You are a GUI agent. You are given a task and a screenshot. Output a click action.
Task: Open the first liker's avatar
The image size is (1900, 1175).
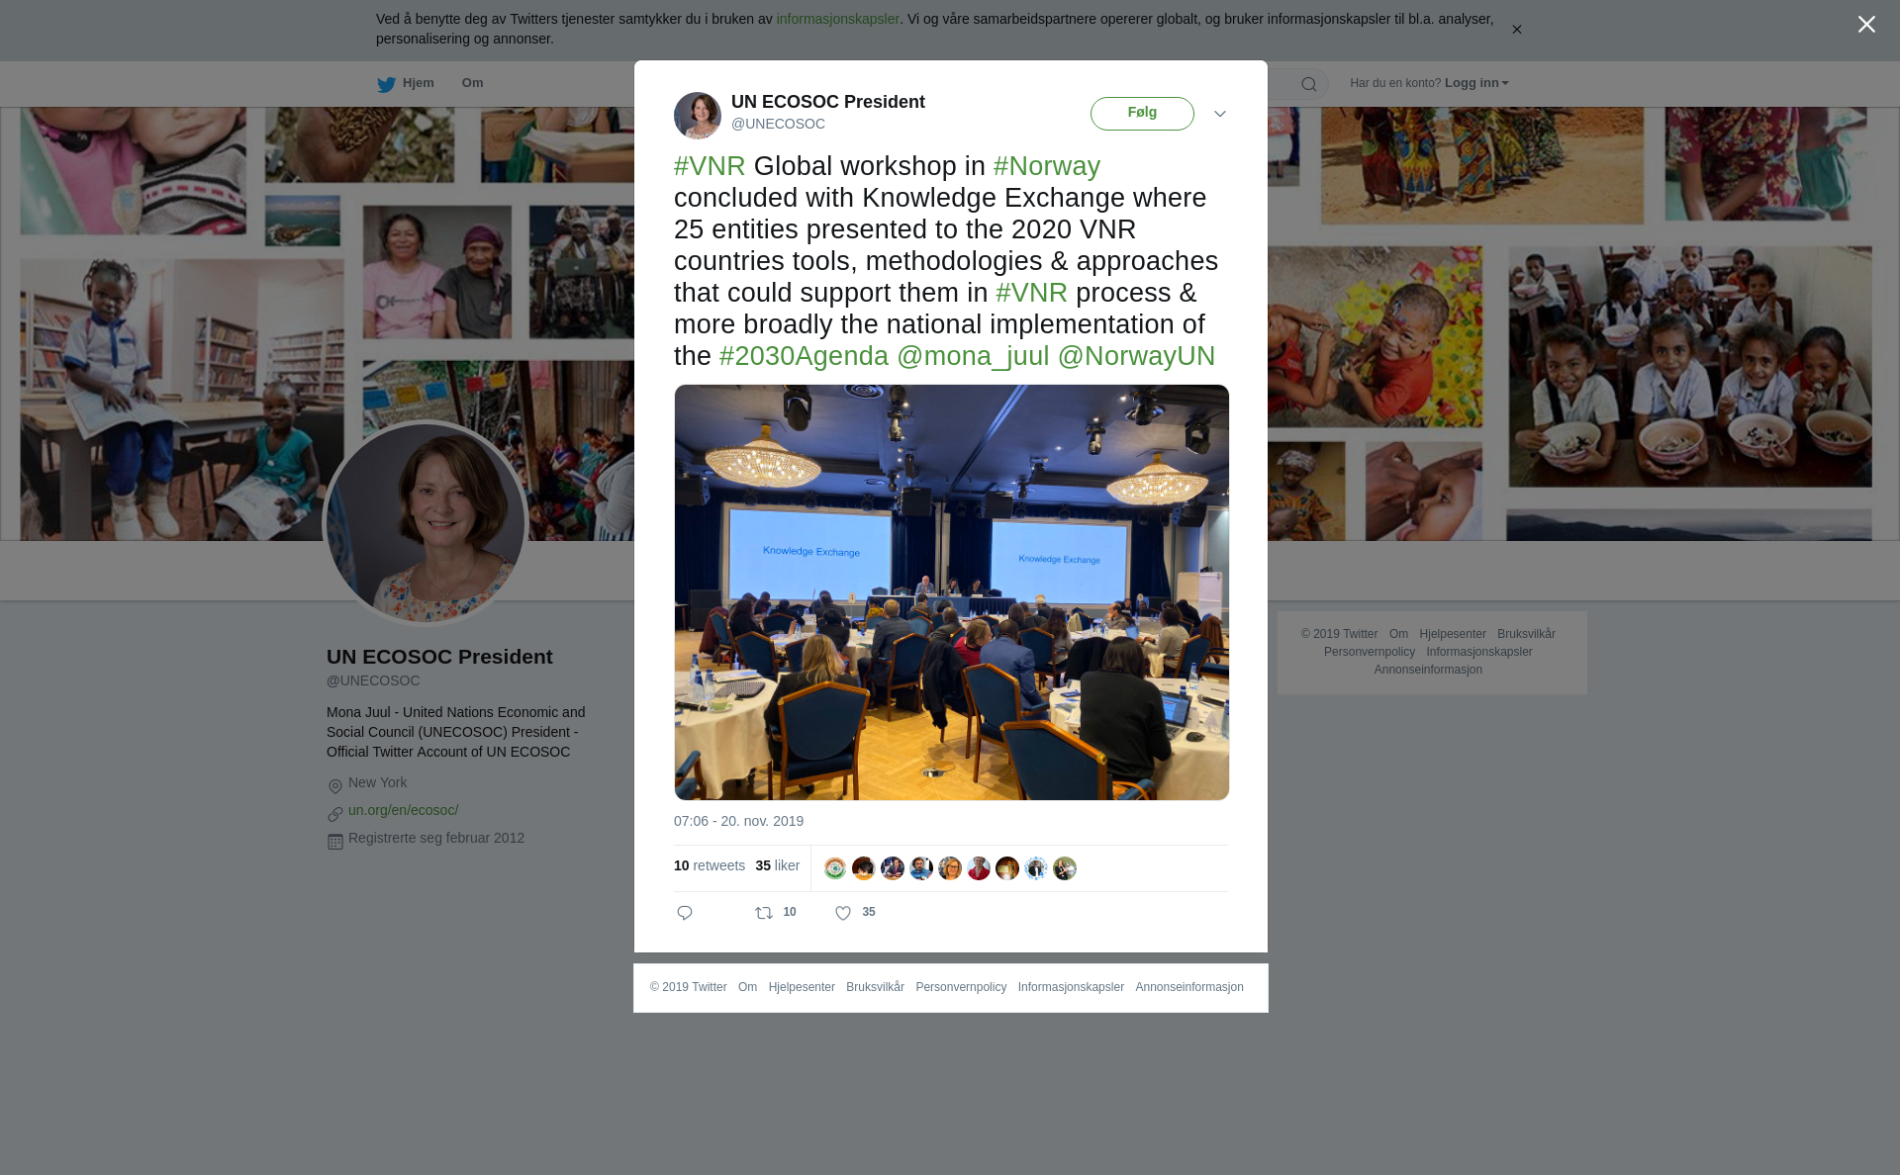(x=835, y=868)
